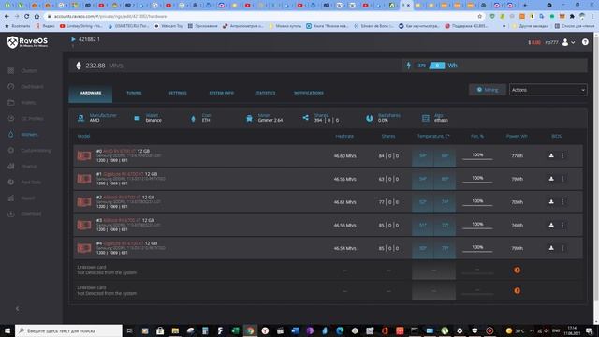
Task: Click the GPU card thumbnail for GPU #4
Action: point(84,248)
